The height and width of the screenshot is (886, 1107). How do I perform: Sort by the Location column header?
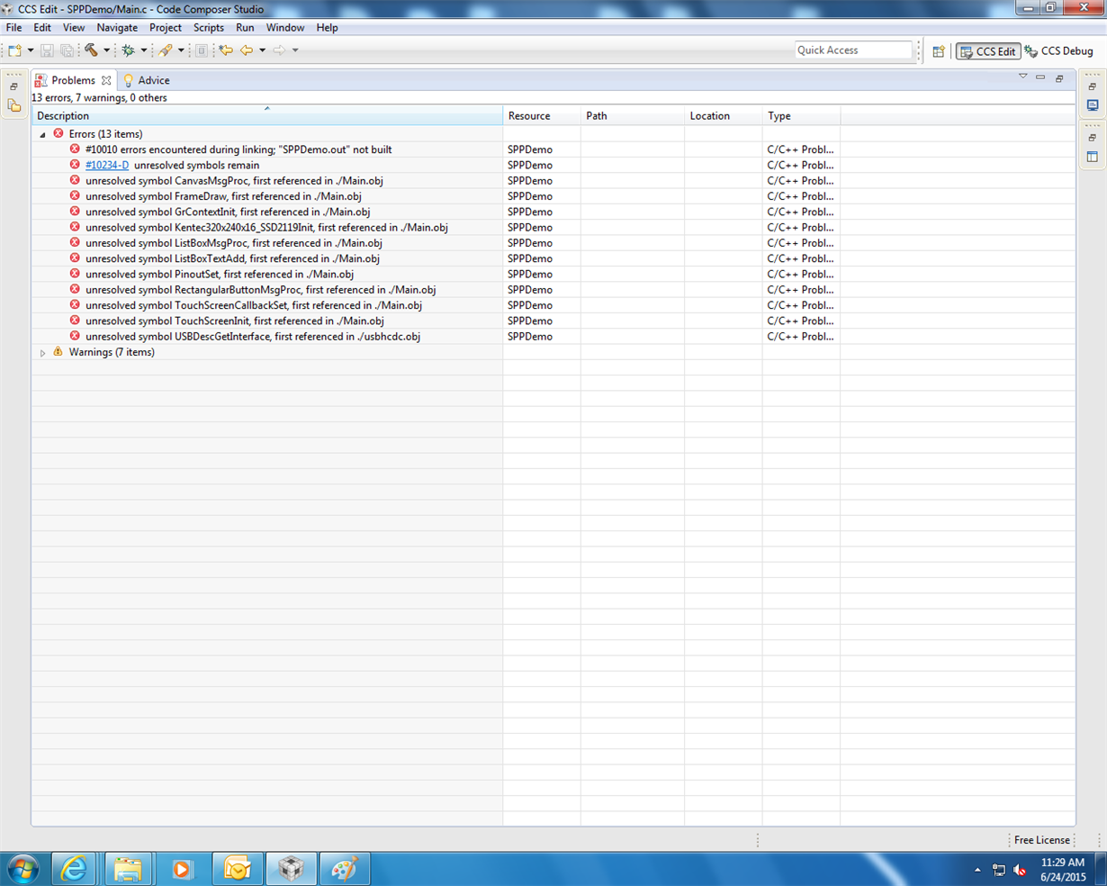(x=724, y=115)
